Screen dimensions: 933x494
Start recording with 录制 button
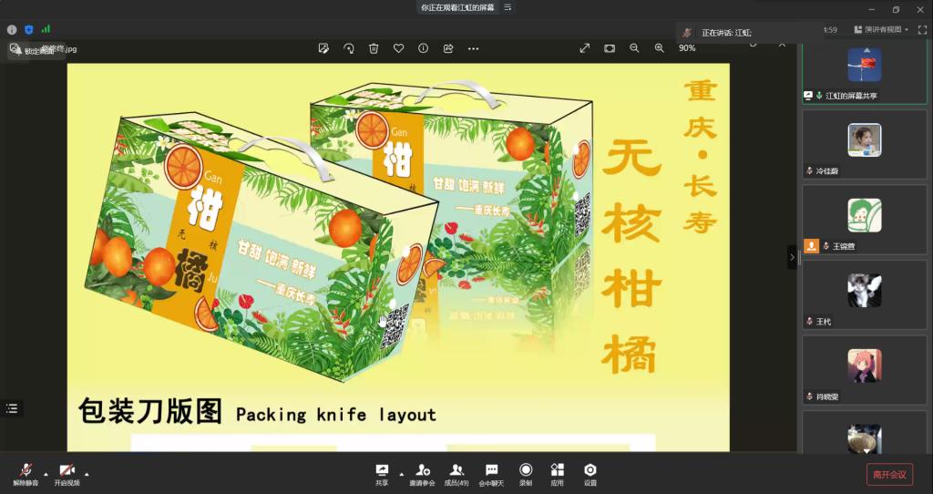526,472
